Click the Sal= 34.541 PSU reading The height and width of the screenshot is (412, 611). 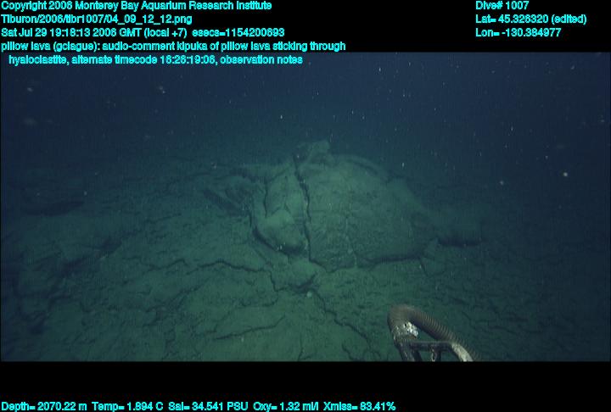click(x=208, y=407)
